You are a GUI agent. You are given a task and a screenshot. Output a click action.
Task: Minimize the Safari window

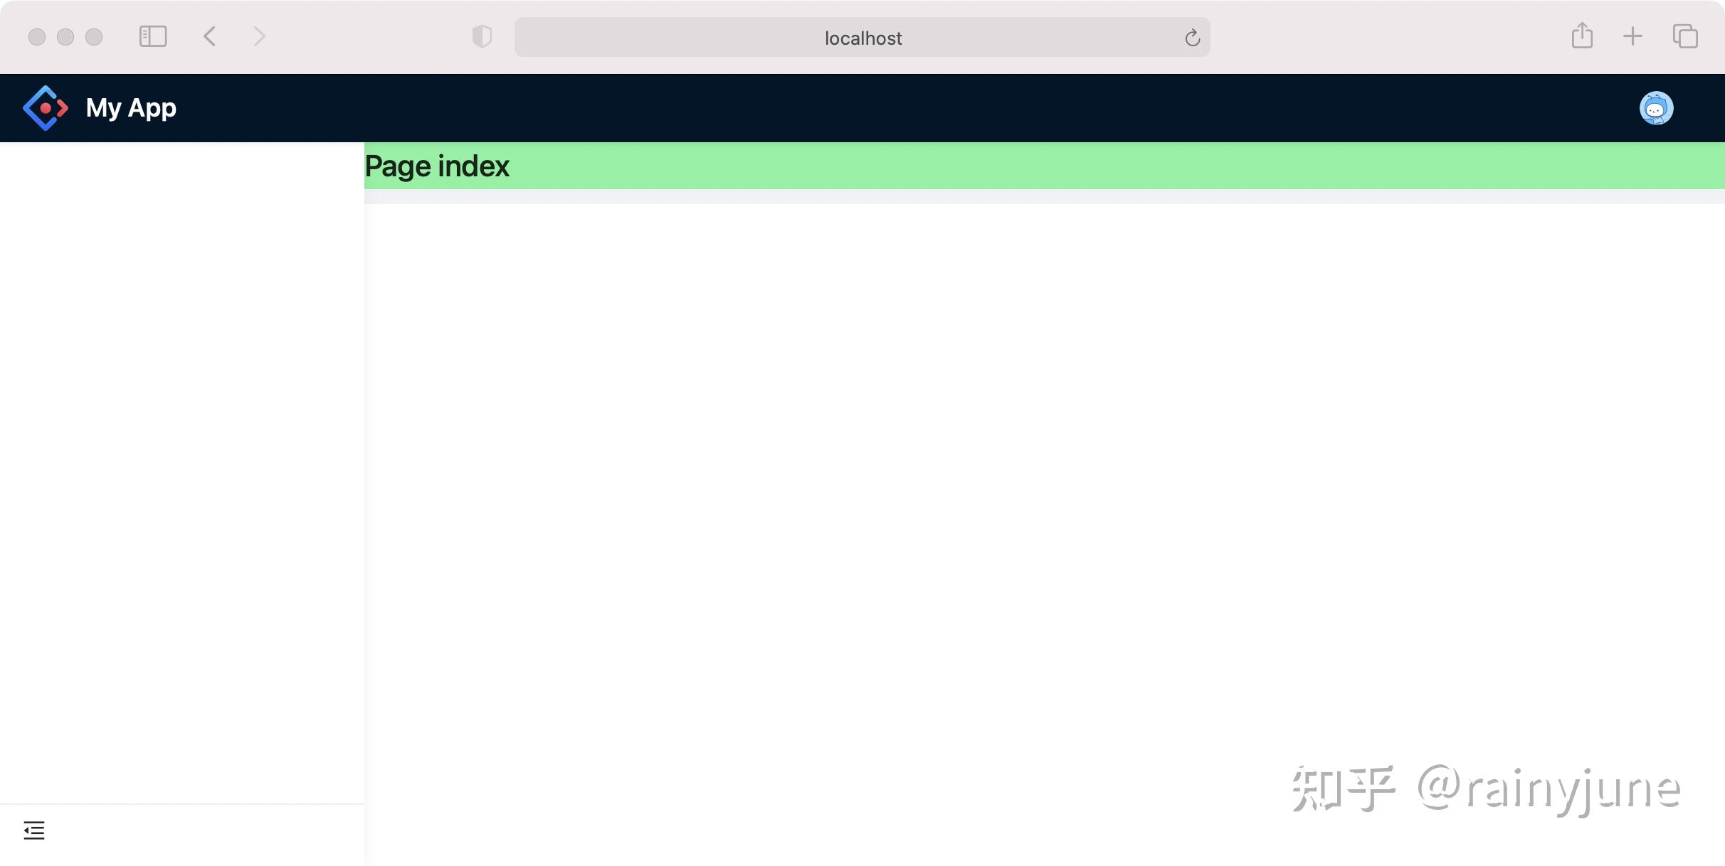pyautogui.click(x=65, y=37)
